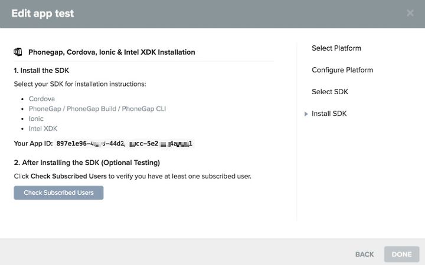
Task: Open the Ionic installation instructions link
Action: (x=36, y=119)
